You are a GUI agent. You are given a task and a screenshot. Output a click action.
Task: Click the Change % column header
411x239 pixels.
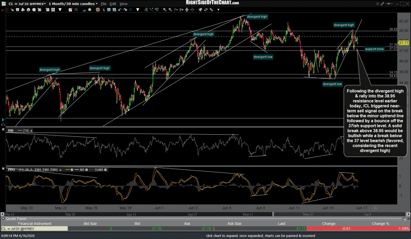381,224
